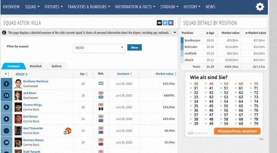Open Kortney Hause's player photo
The height and width of the screenshot is (153, 277).
(x=18, y=142)
